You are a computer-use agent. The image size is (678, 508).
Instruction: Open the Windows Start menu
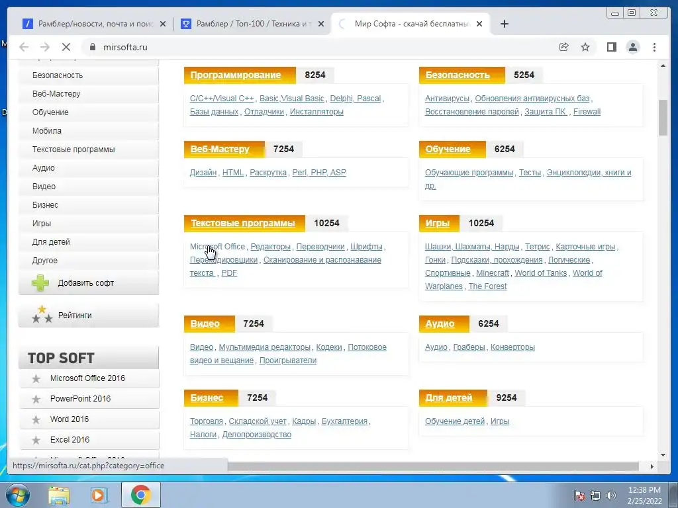coord(18,495)
